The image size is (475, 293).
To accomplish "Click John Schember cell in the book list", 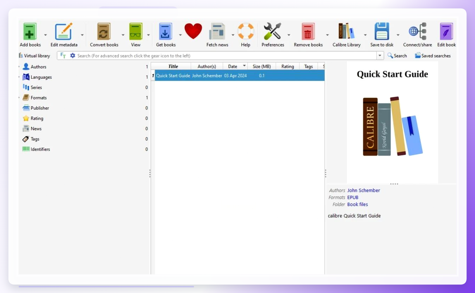I will click(207, 75).
